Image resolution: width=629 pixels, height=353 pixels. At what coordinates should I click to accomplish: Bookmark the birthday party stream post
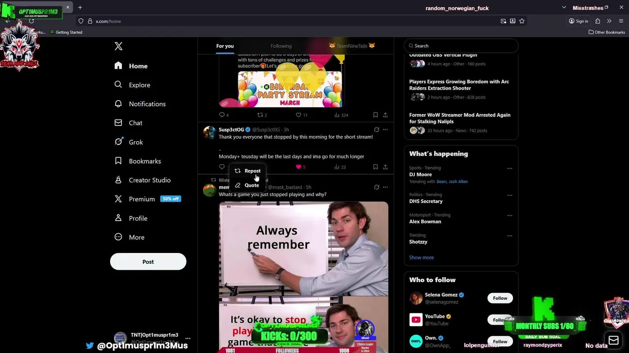[x=375, y=115]
